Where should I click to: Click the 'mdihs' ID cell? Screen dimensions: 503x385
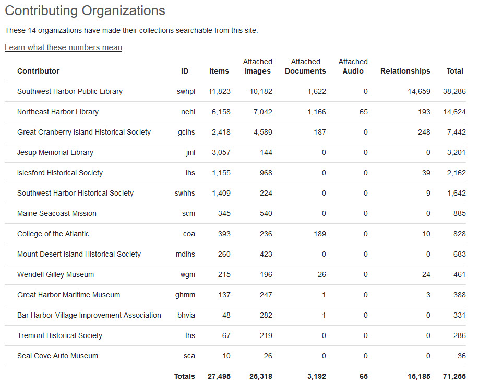185,254
